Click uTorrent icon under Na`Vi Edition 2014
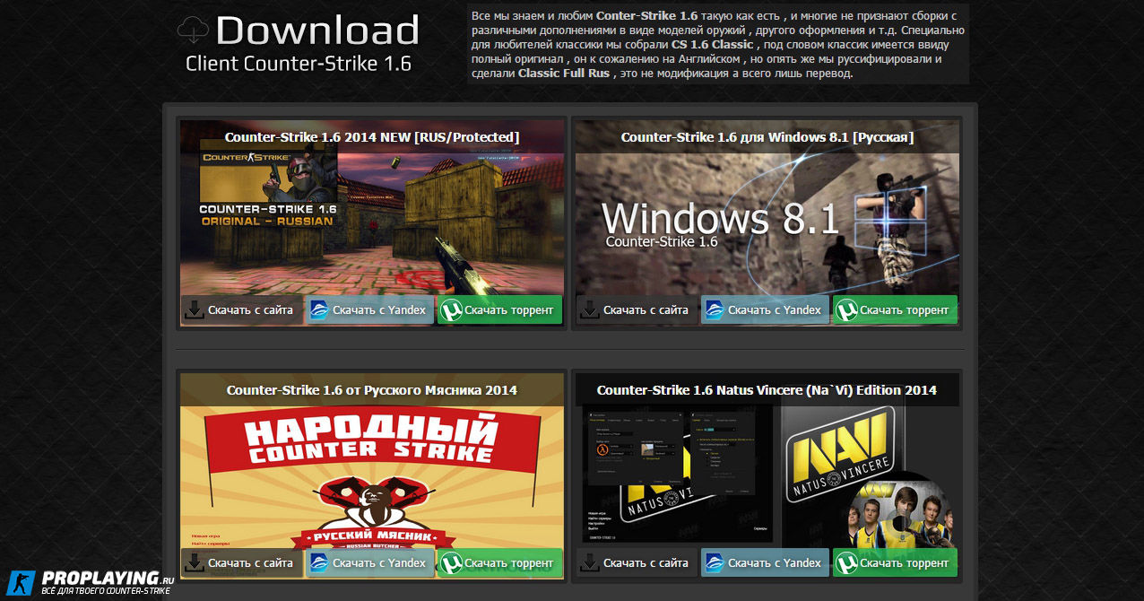 pos(846,562)
